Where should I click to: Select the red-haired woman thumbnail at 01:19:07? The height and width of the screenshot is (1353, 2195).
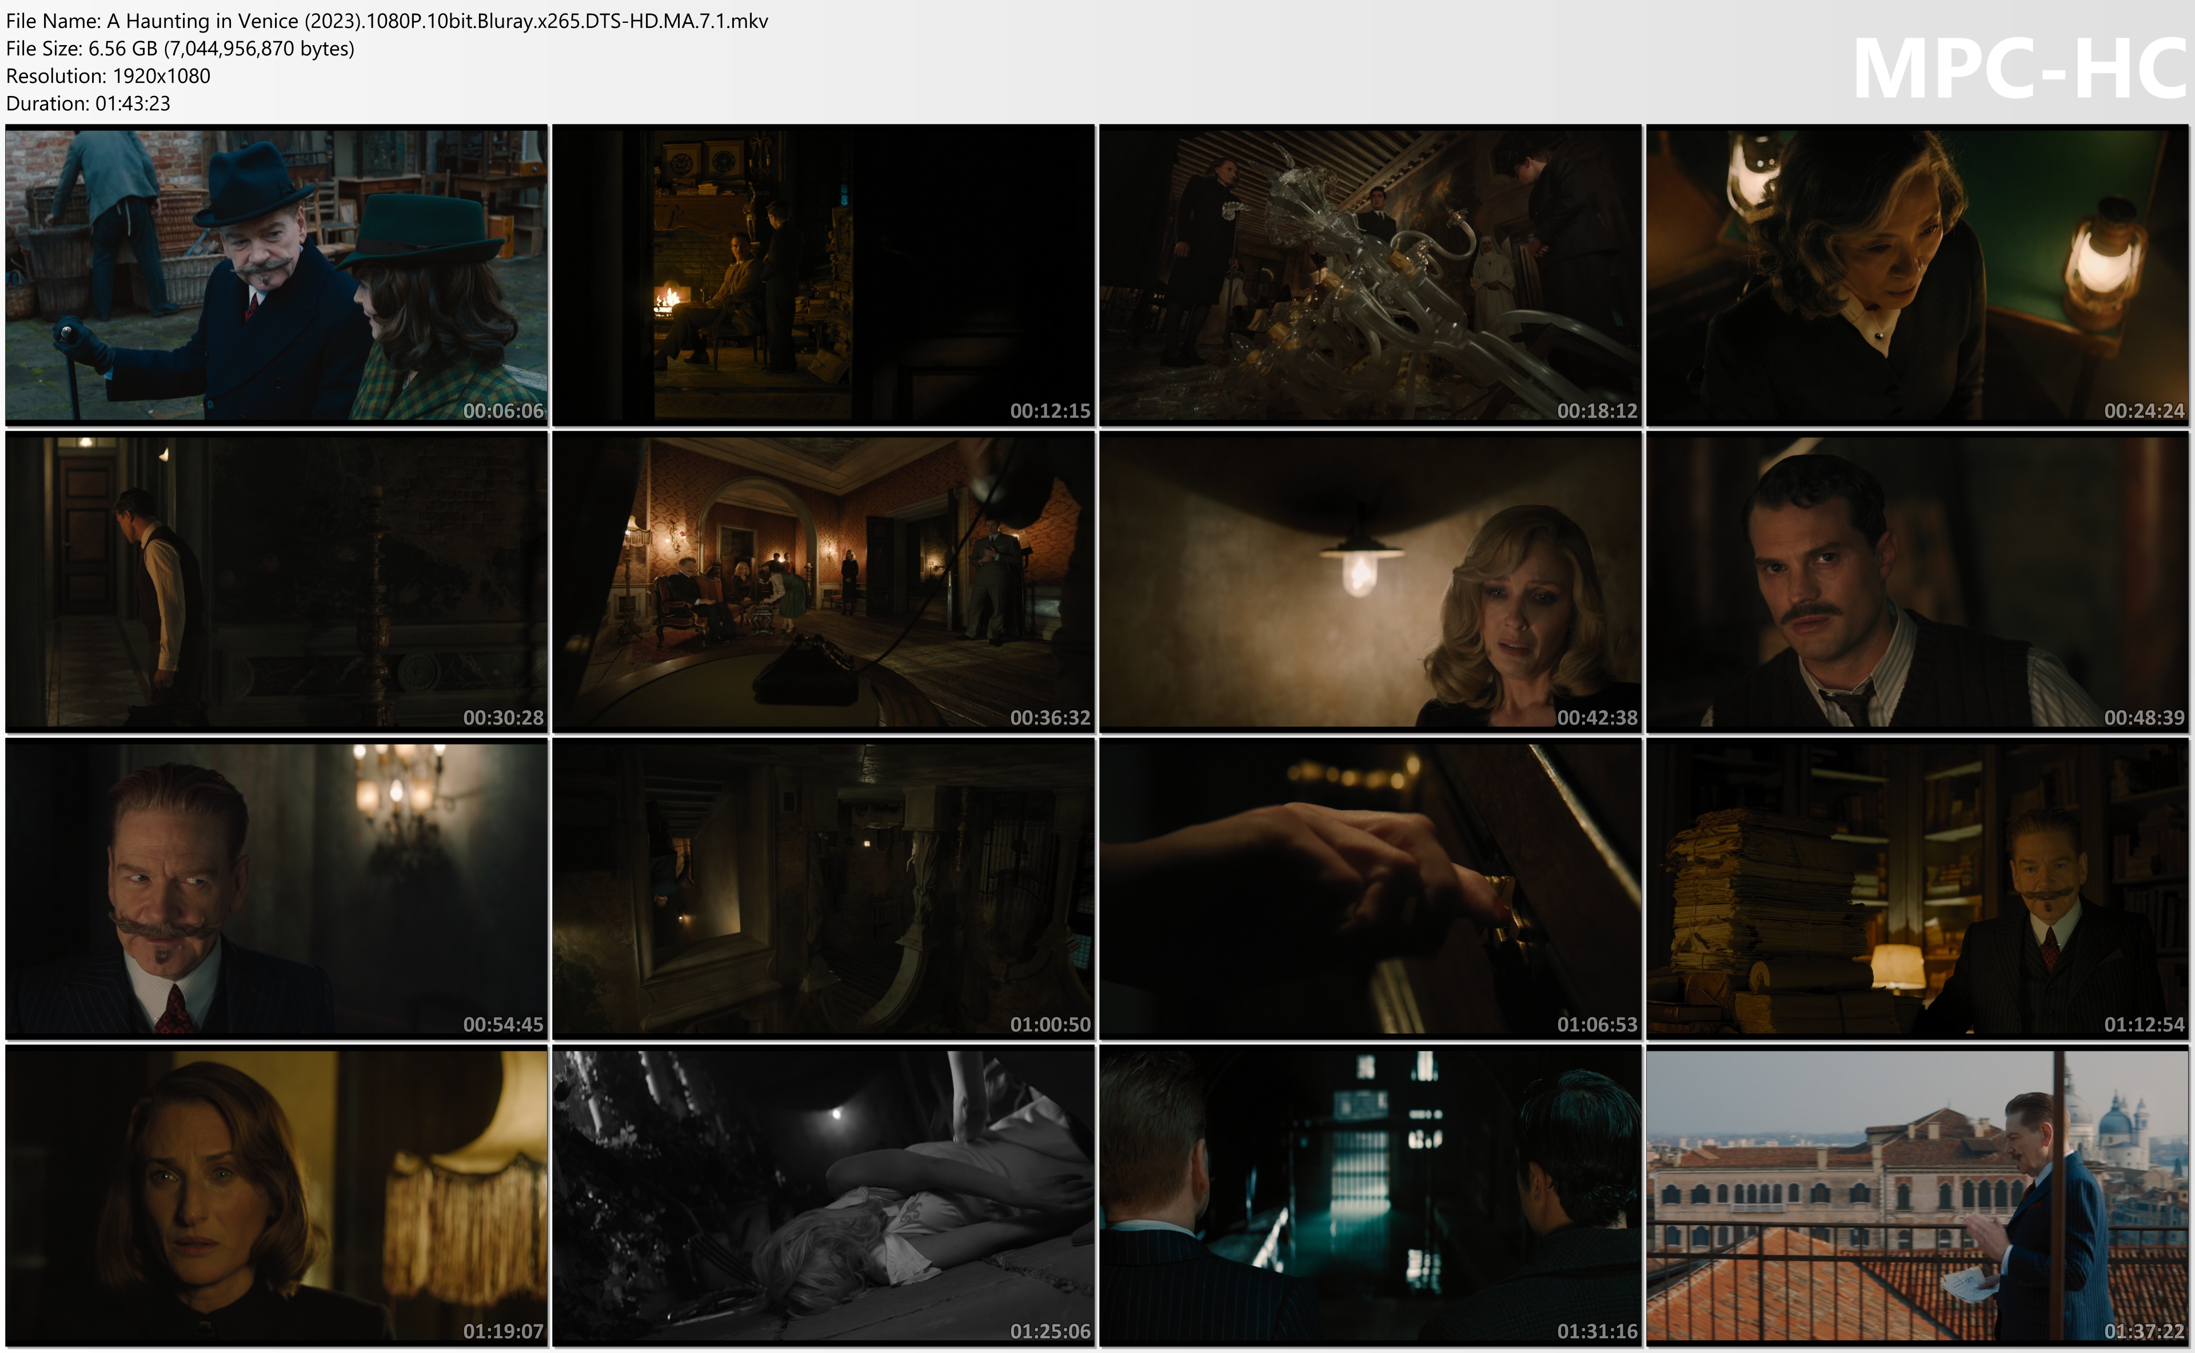pos(276,1195)
